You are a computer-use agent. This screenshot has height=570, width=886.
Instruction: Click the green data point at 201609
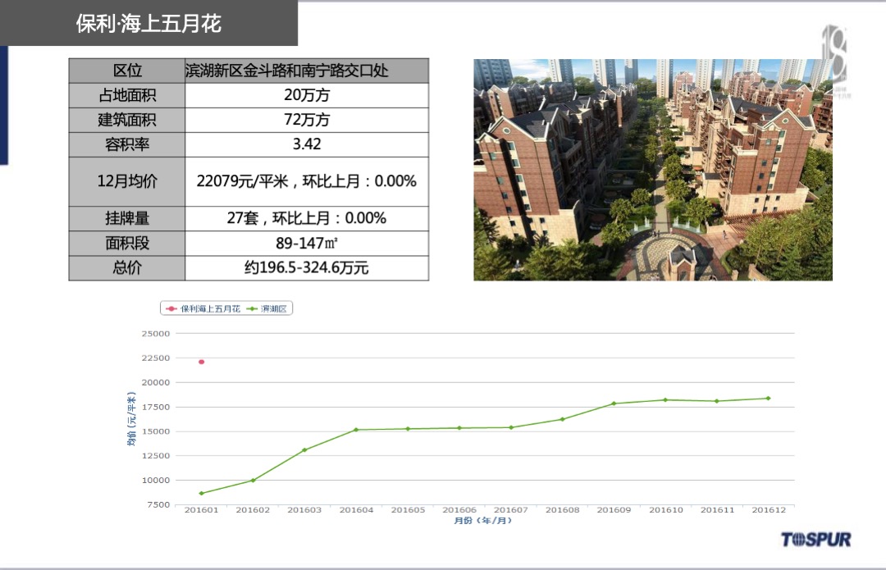614,402
